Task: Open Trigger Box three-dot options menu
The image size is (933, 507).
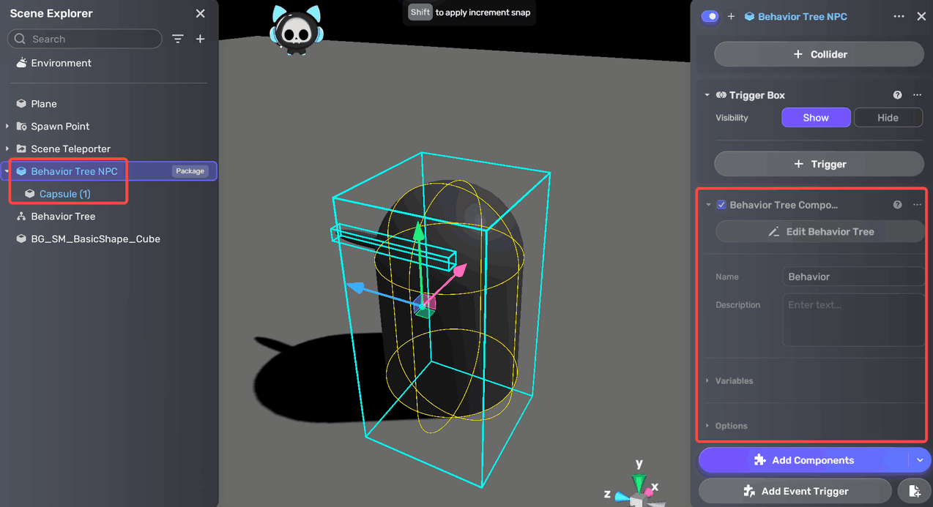Action: pos(917,95)
